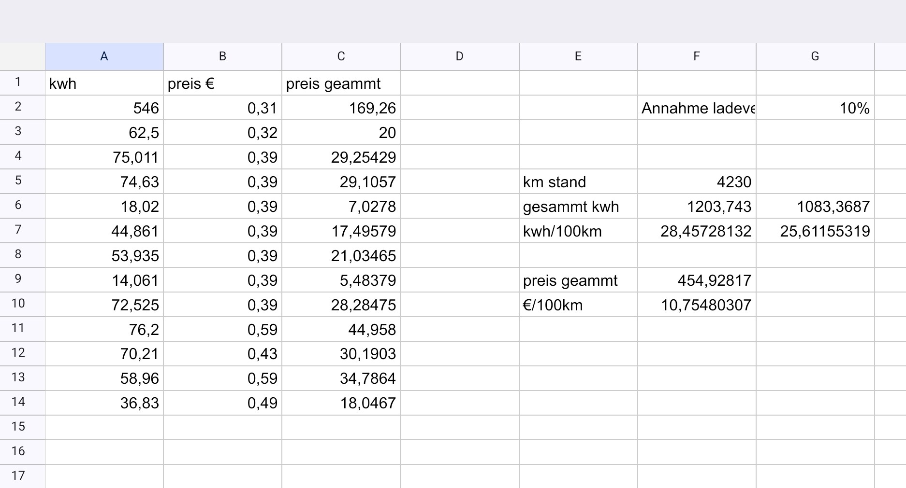
Task: Click cell showing 454,92817
Action: pyautogui.click(x=696, y=280)
